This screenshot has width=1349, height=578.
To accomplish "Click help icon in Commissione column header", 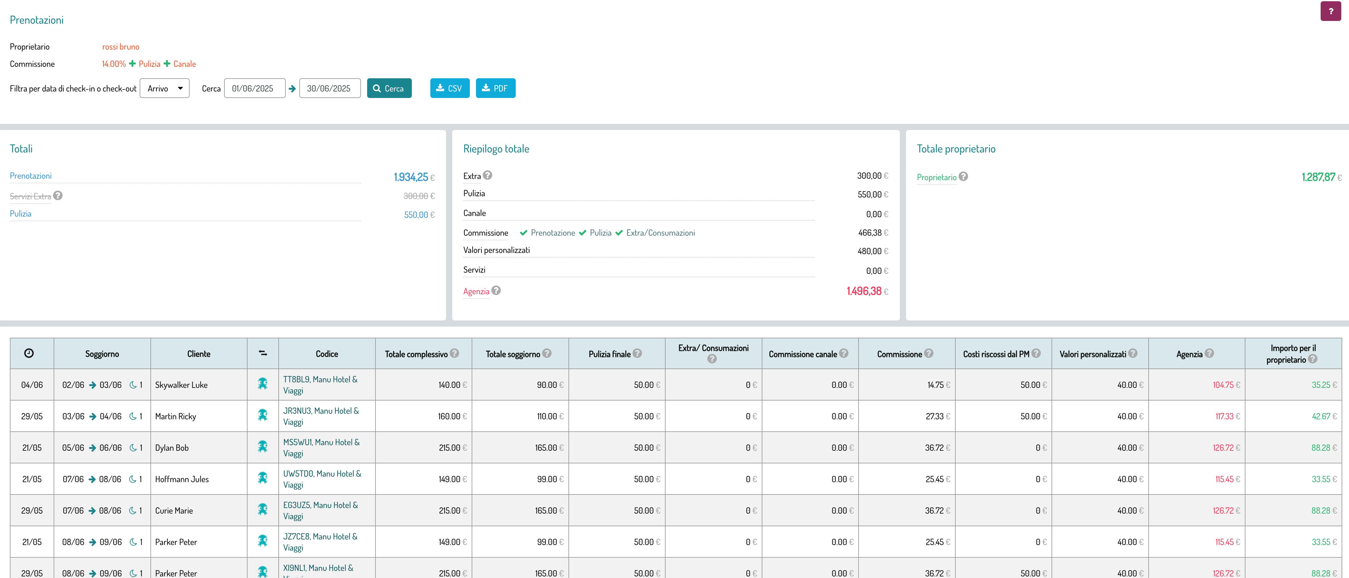I will [929, 353].
